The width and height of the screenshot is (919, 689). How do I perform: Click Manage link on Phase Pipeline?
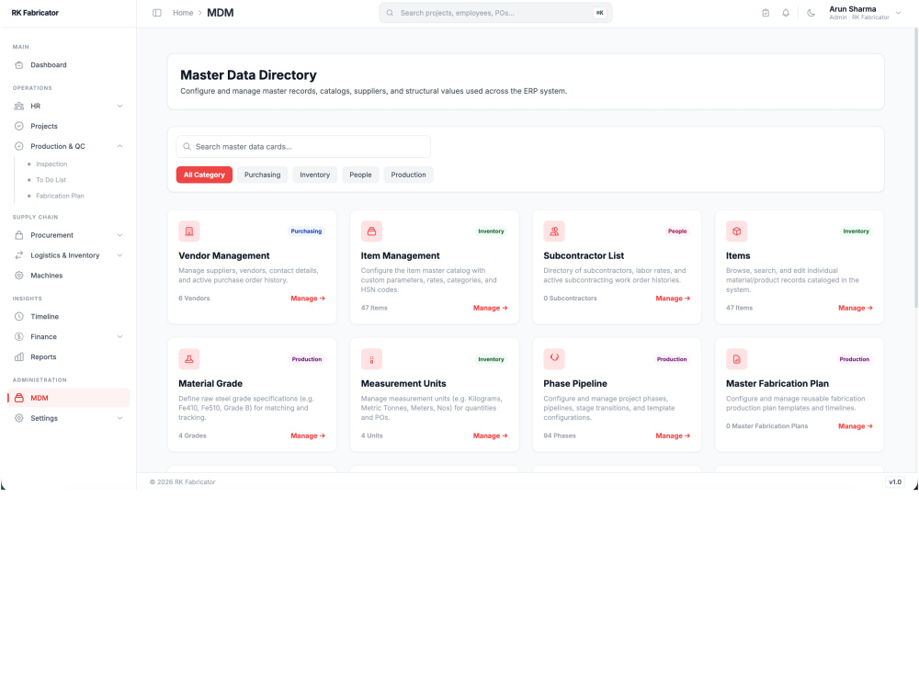pyautogui.click(x=673, y=435)
